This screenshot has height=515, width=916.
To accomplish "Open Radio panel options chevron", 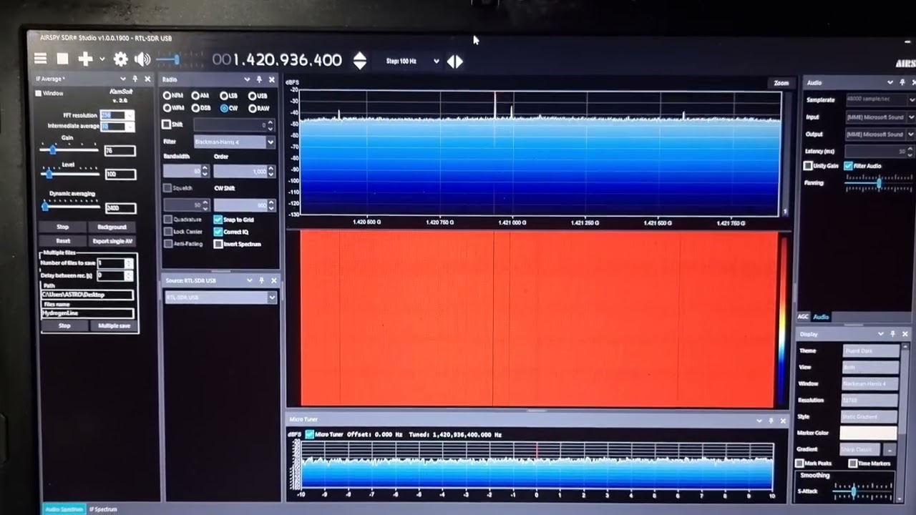I will pos(247,79).
